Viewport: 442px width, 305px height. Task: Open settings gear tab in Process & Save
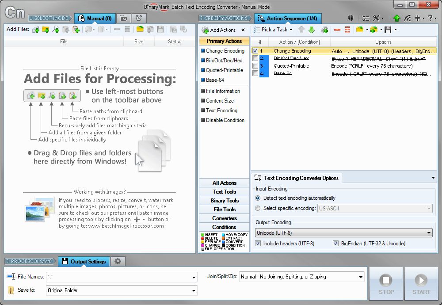click(x=118, y=261)
